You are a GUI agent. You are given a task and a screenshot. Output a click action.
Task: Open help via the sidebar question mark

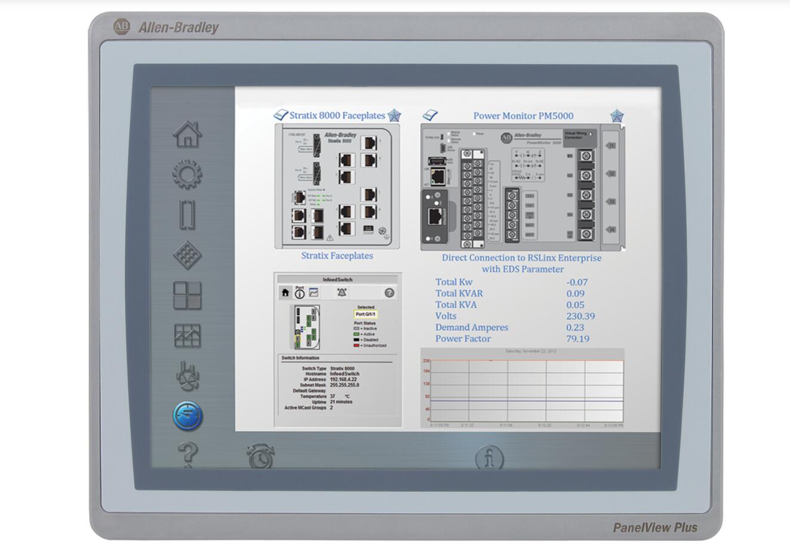pyautogui.click(x=187, y=455)
